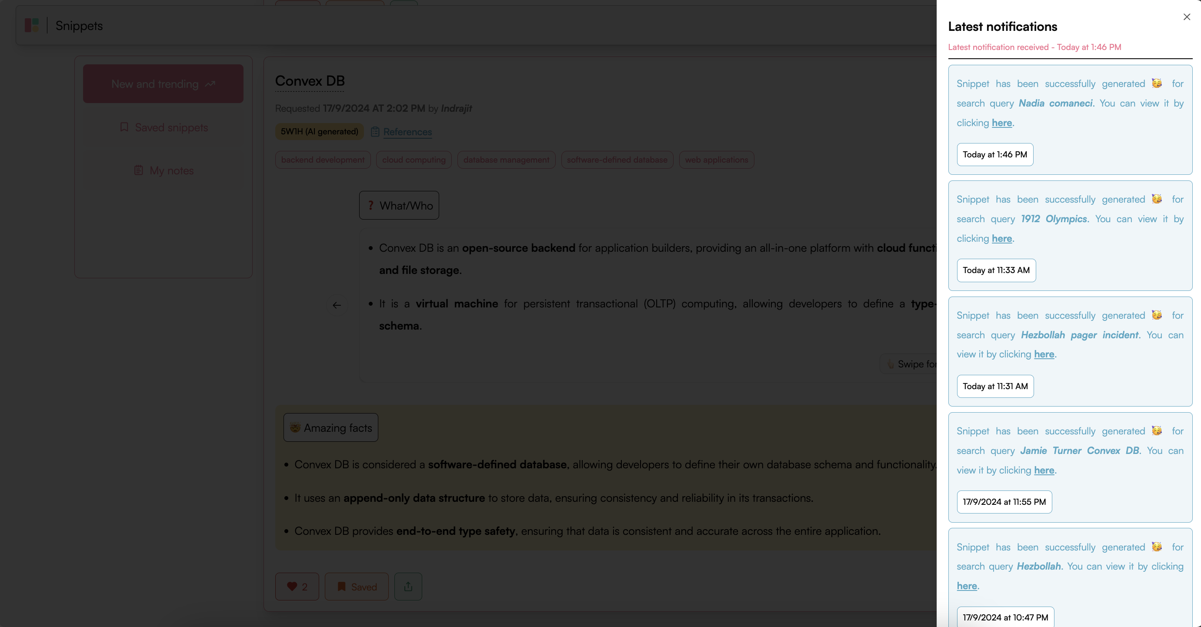
Task: Select the cloud computing tag
Action: click(414, 160)
